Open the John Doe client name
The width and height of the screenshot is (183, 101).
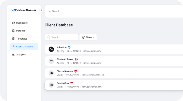click(62, 47)
